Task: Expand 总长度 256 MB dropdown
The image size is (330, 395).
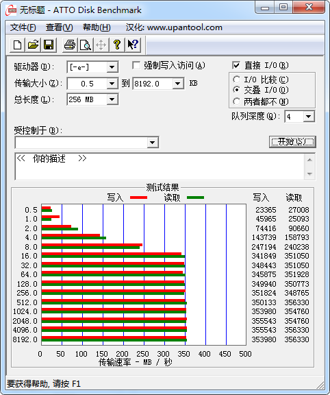Action: pyautogui.click(x=112, y=99)
